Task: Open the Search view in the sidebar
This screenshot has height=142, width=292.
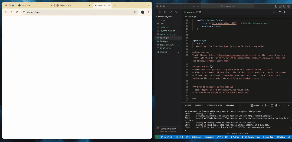Action: [165, 12]
